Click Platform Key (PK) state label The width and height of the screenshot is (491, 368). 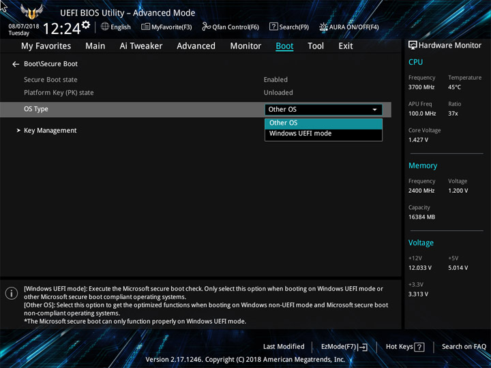(59, 93)
